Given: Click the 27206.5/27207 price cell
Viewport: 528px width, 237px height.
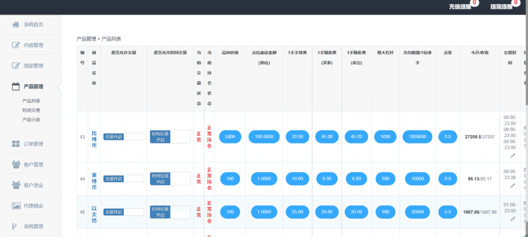Looking at the screenshot, I should [x=480, y=137].
